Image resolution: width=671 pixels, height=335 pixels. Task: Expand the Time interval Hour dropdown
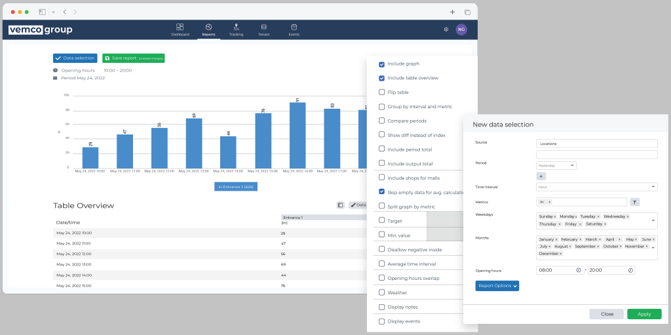coord(596,187)
